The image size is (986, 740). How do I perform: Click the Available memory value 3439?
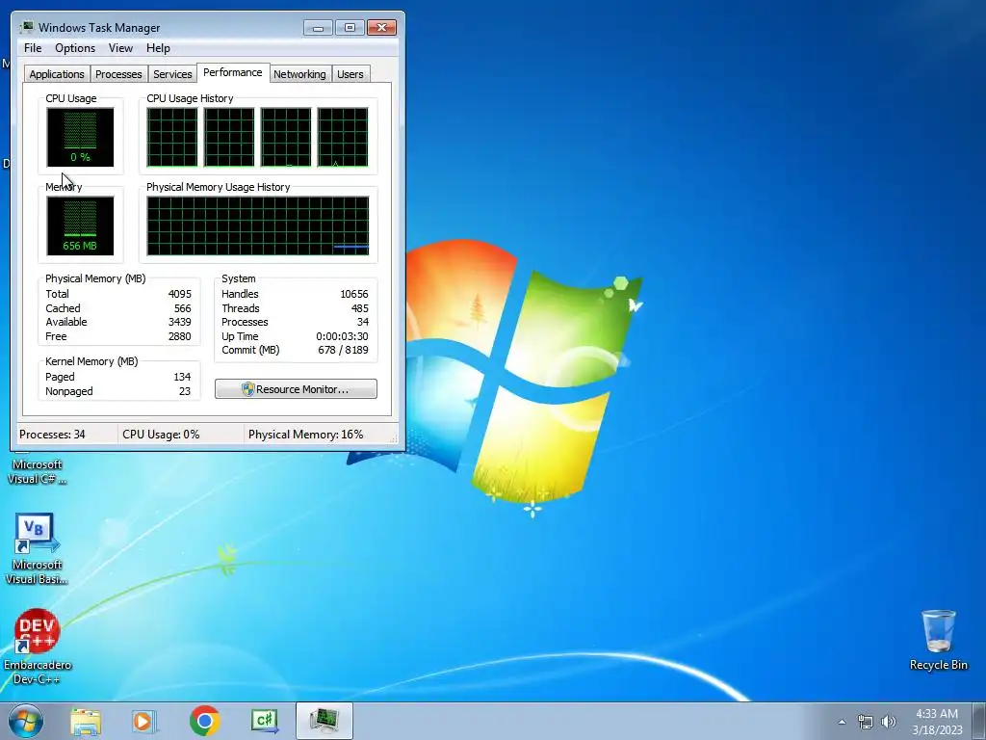tap(180, 322)
